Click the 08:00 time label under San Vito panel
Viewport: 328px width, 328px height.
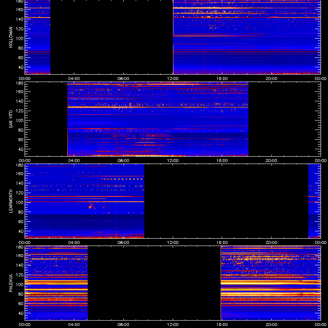(x=123, y=161)
